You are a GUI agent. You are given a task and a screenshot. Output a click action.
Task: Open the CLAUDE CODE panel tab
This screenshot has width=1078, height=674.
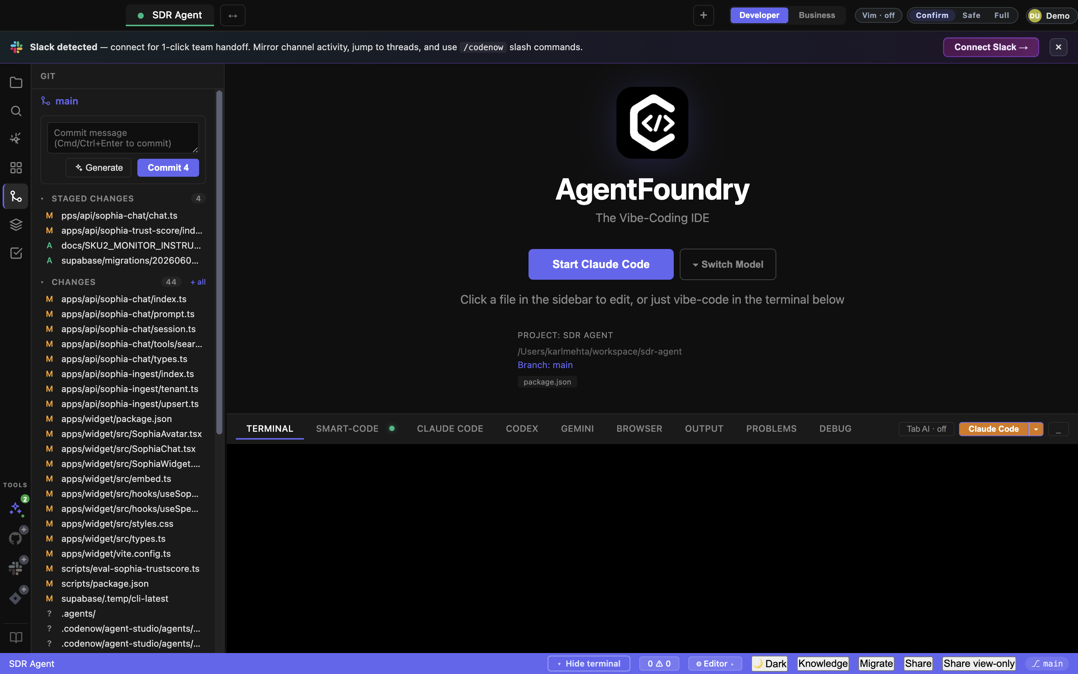[450, 429]
